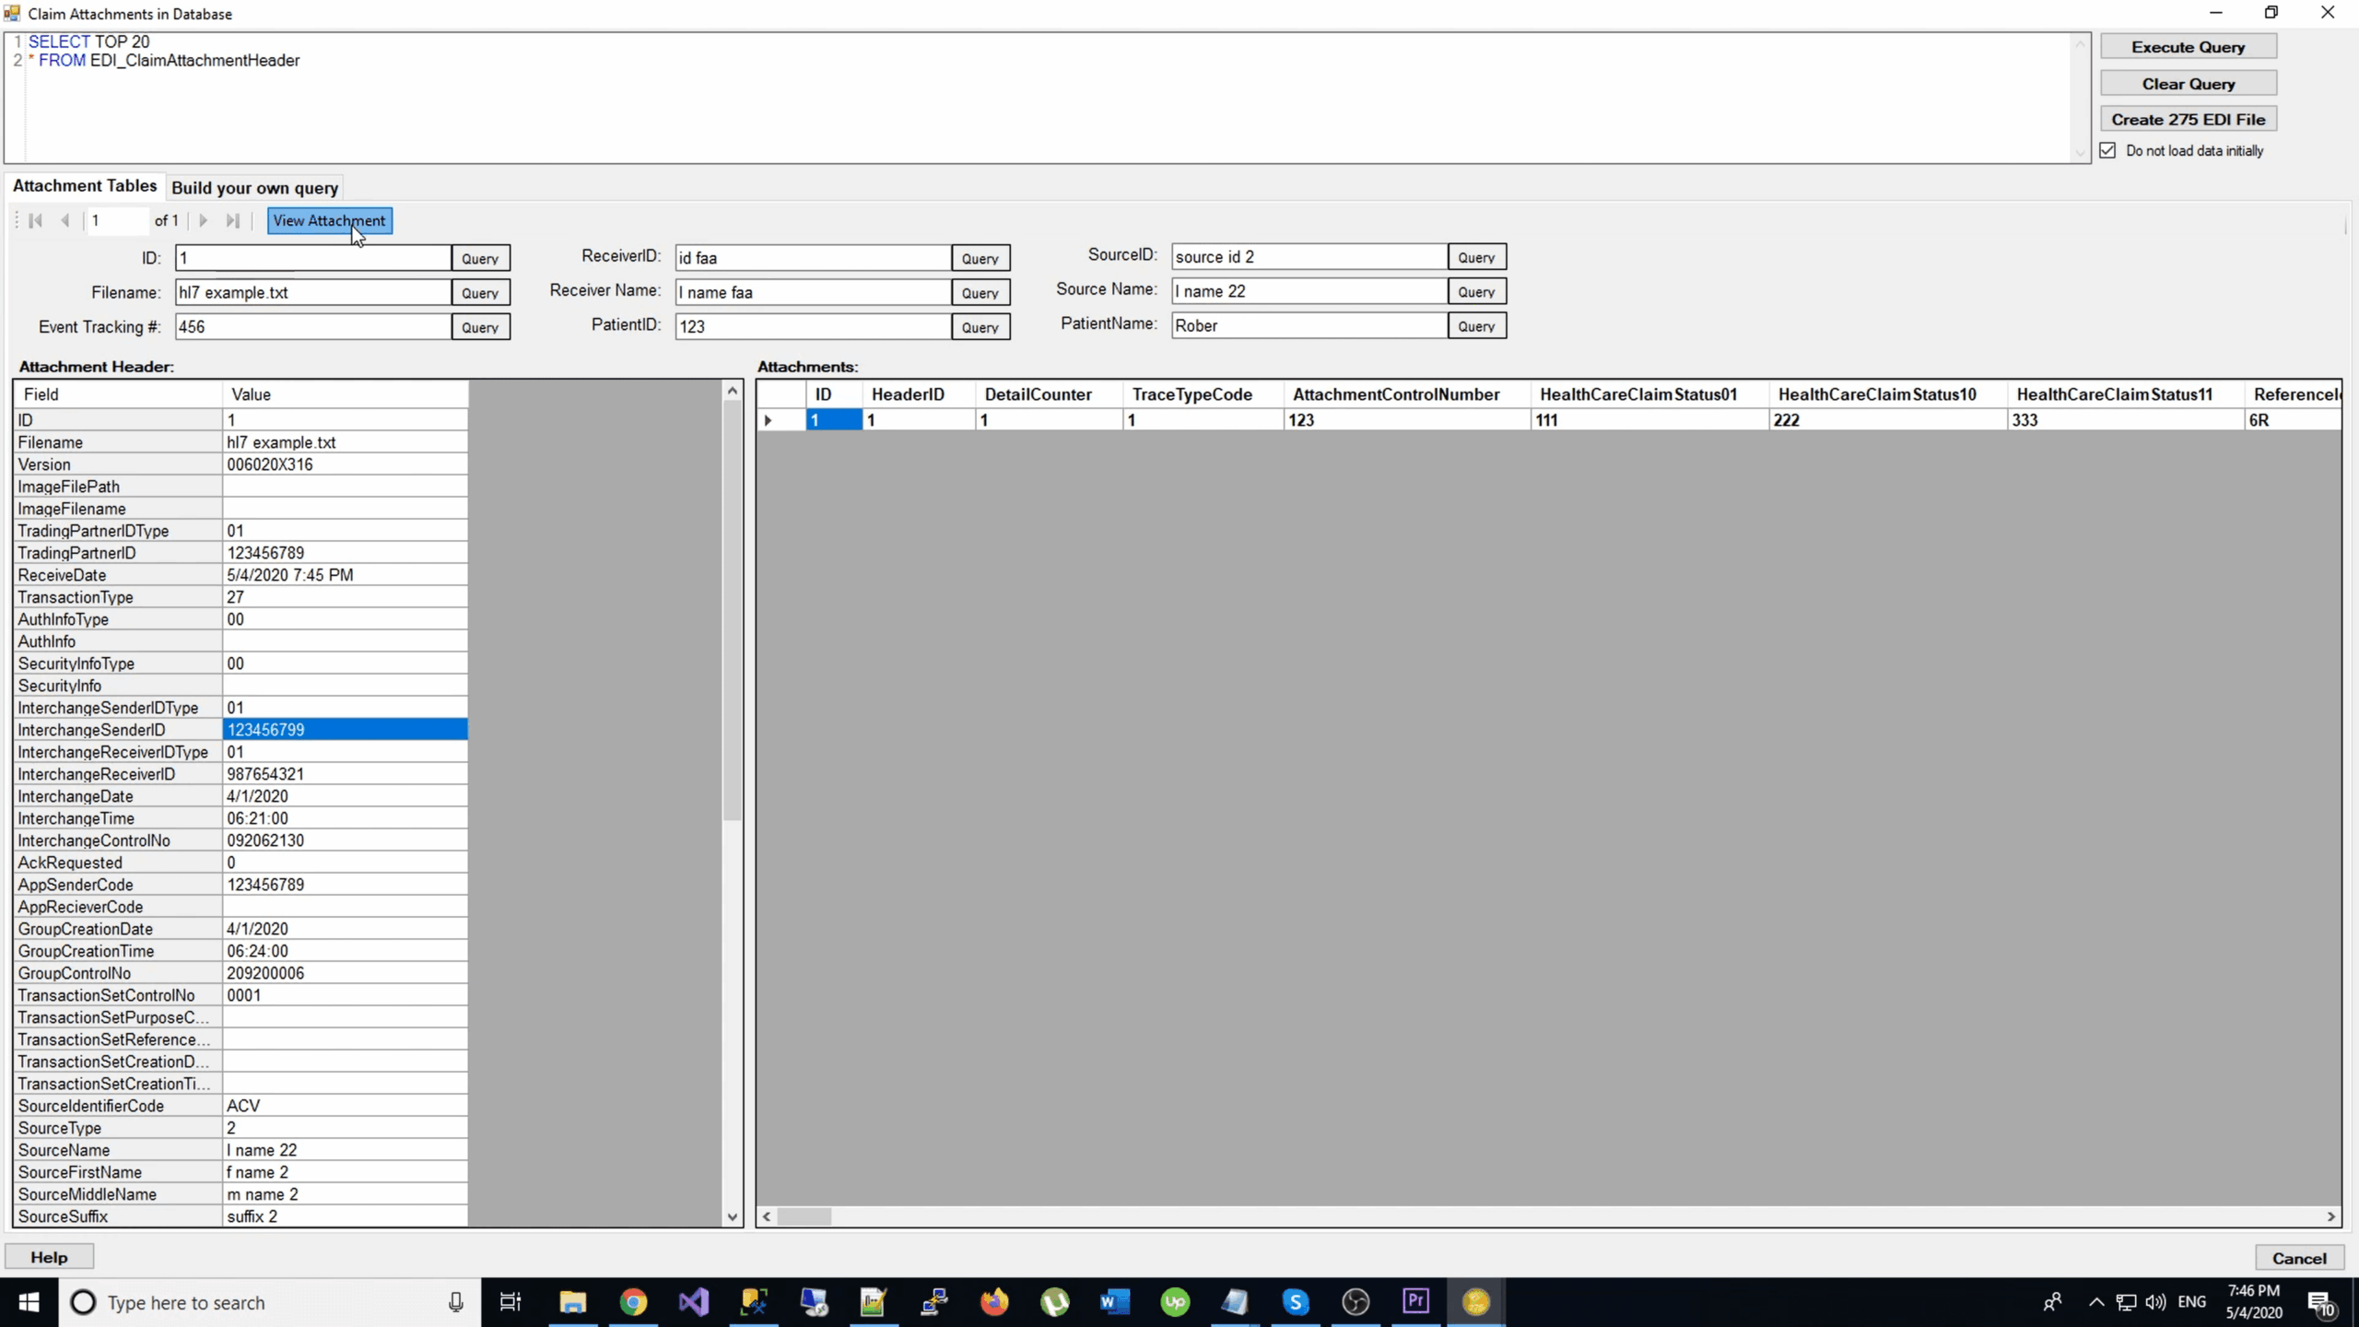Click Create 275 EDI File button
The image size is (2359, 1327).
click(2188, 119)
